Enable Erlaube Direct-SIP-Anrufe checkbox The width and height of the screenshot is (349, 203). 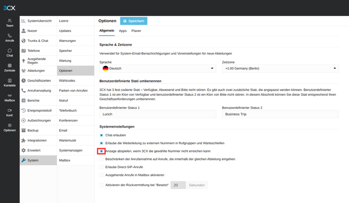[x=102, y=167]
